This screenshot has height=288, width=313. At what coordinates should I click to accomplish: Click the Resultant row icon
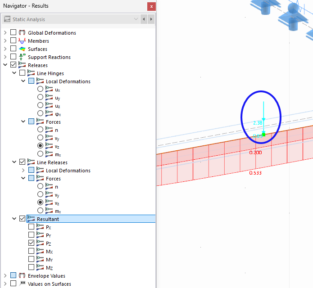(31, 219)
